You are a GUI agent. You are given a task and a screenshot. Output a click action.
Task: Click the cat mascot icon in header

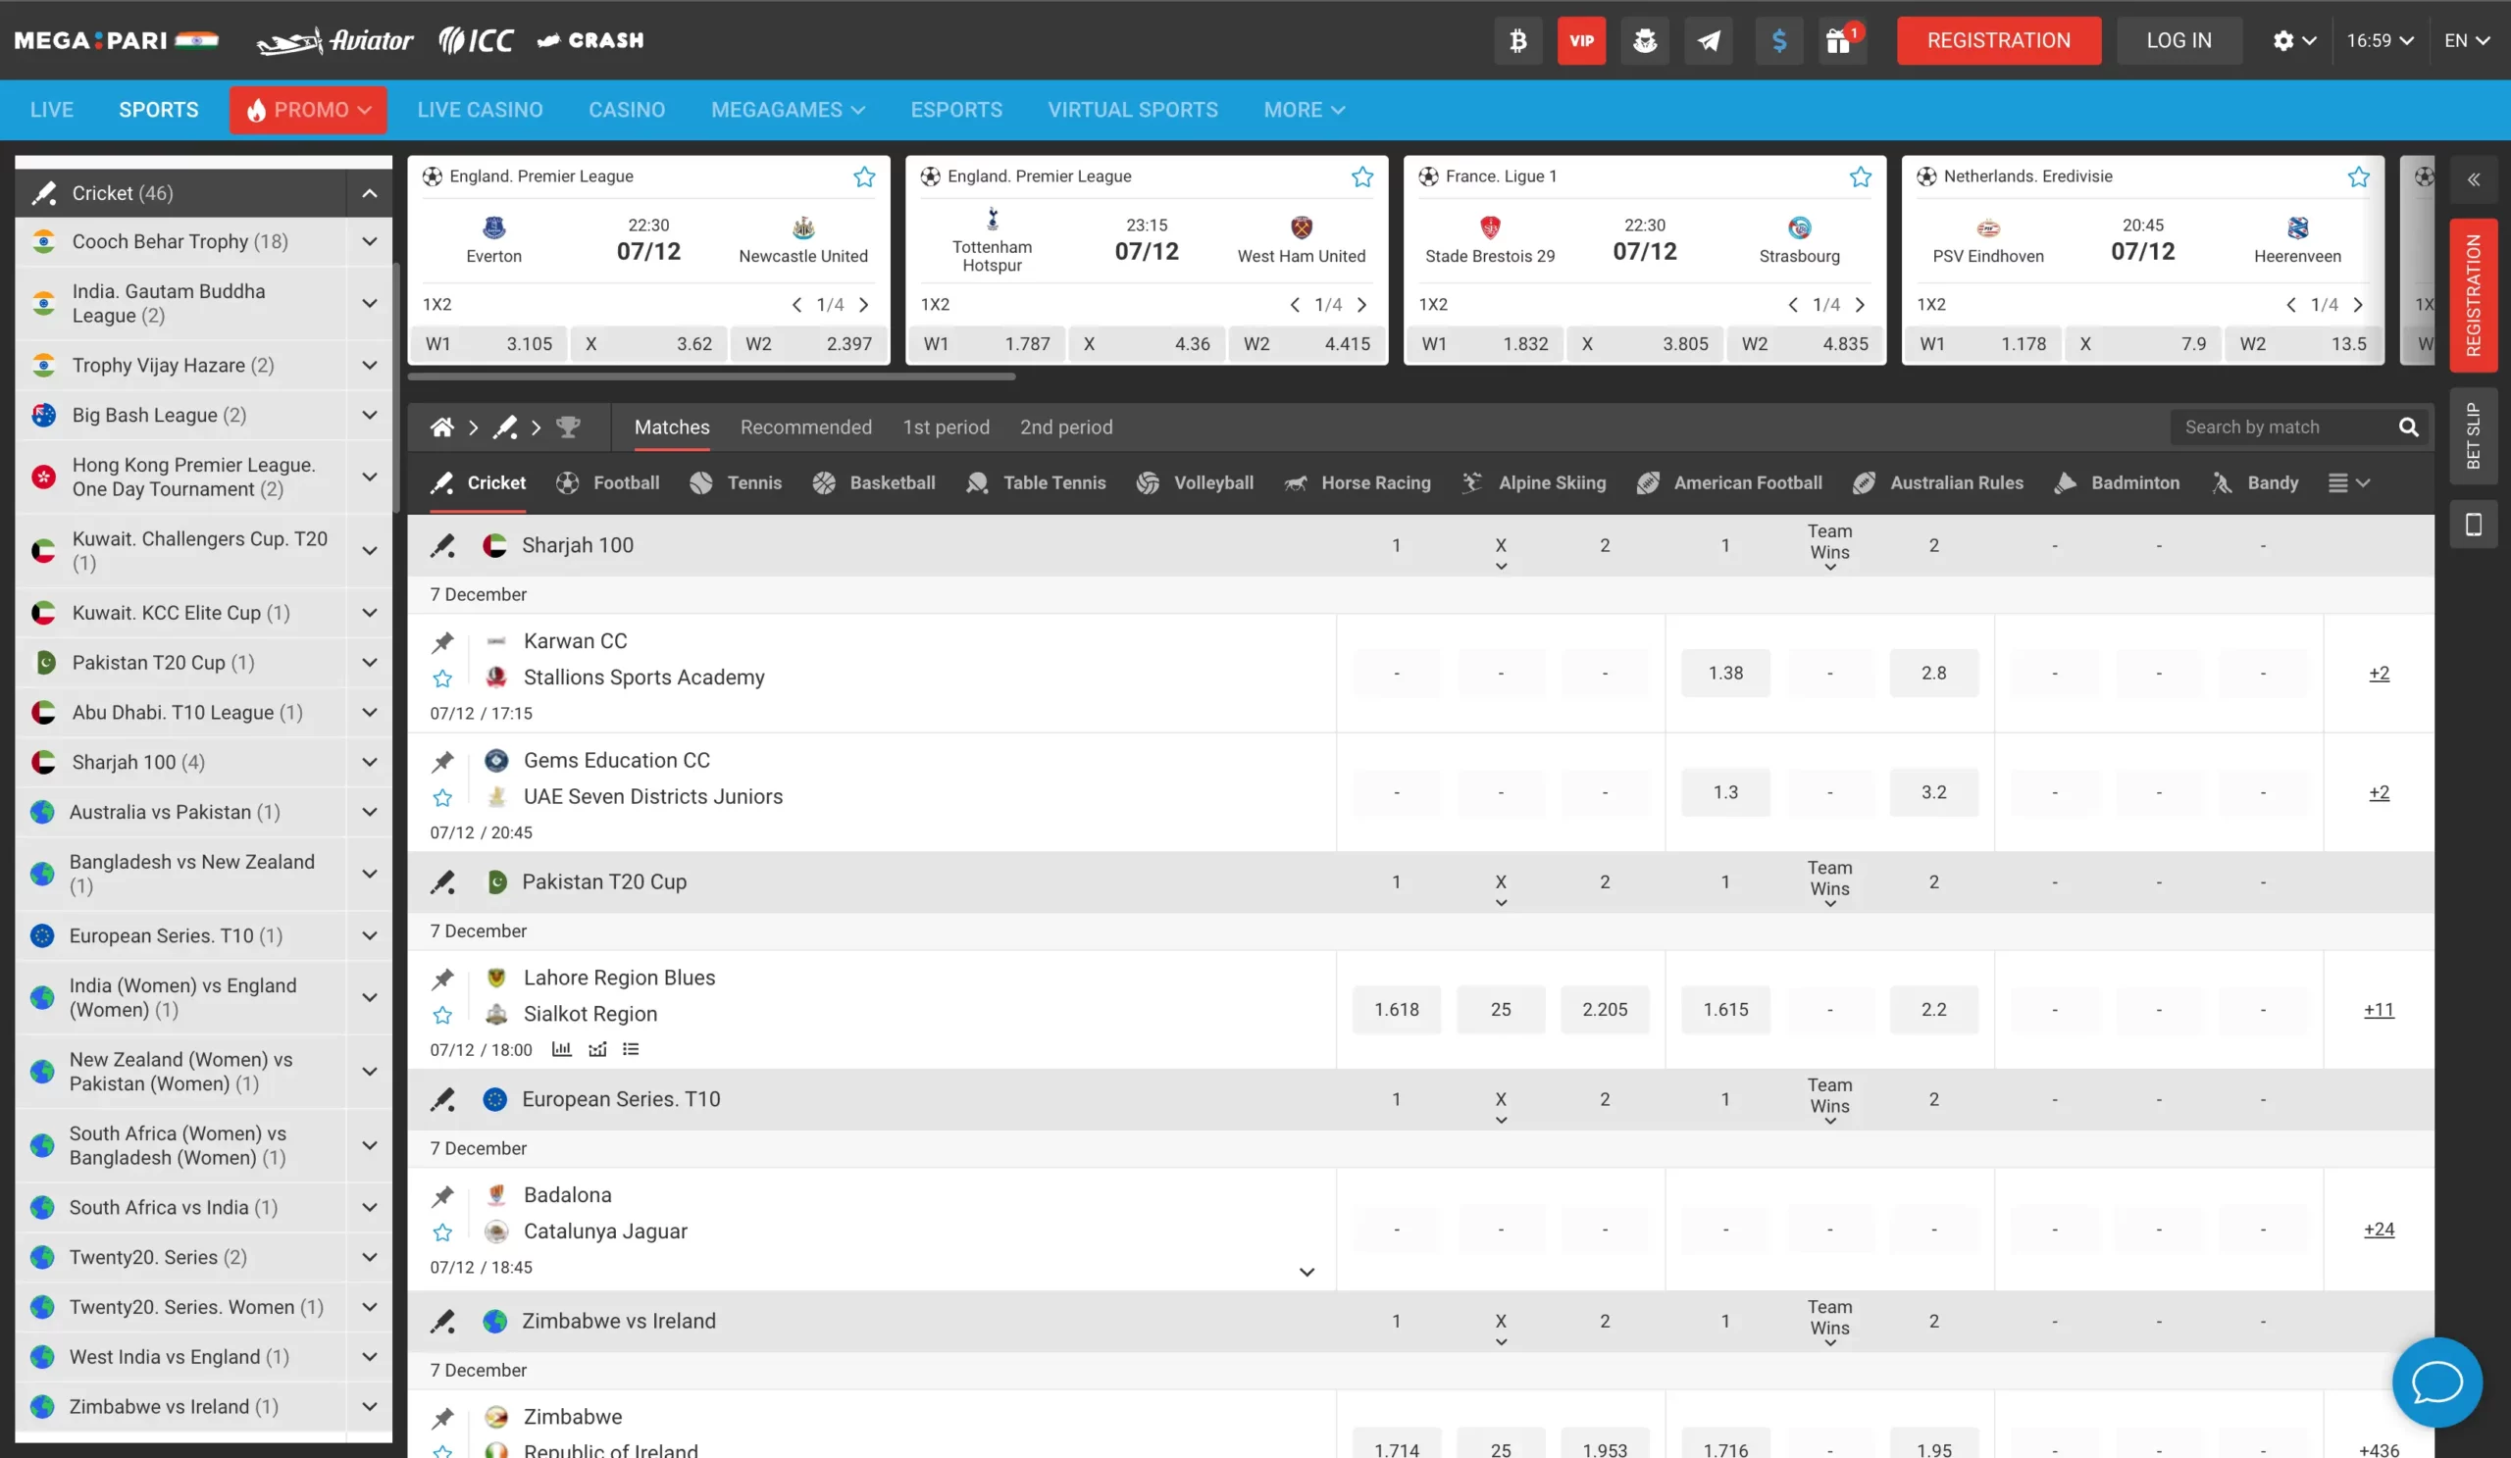pos(1645,41)
